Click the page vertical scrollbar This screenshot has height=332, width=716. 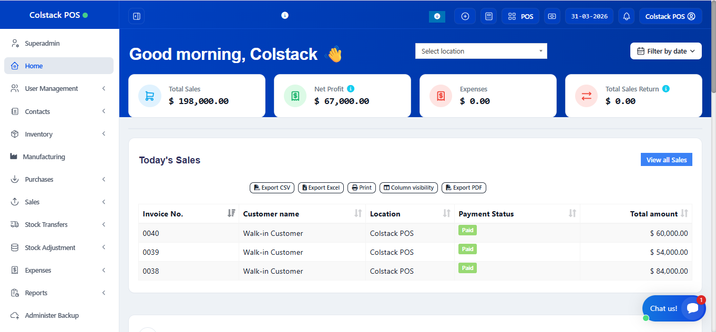click(x=713, y=158)
